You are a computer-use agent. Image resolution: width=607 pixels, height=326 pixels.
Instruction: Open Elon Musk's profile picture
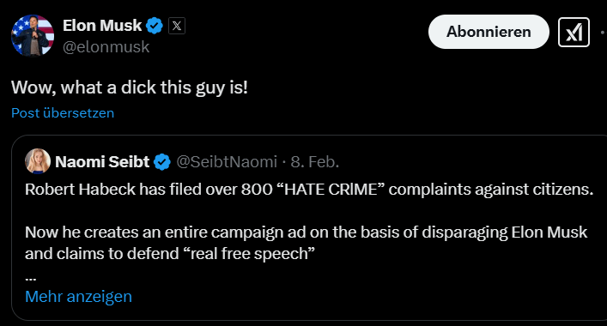pyautogui.click(x=33, y=35)
